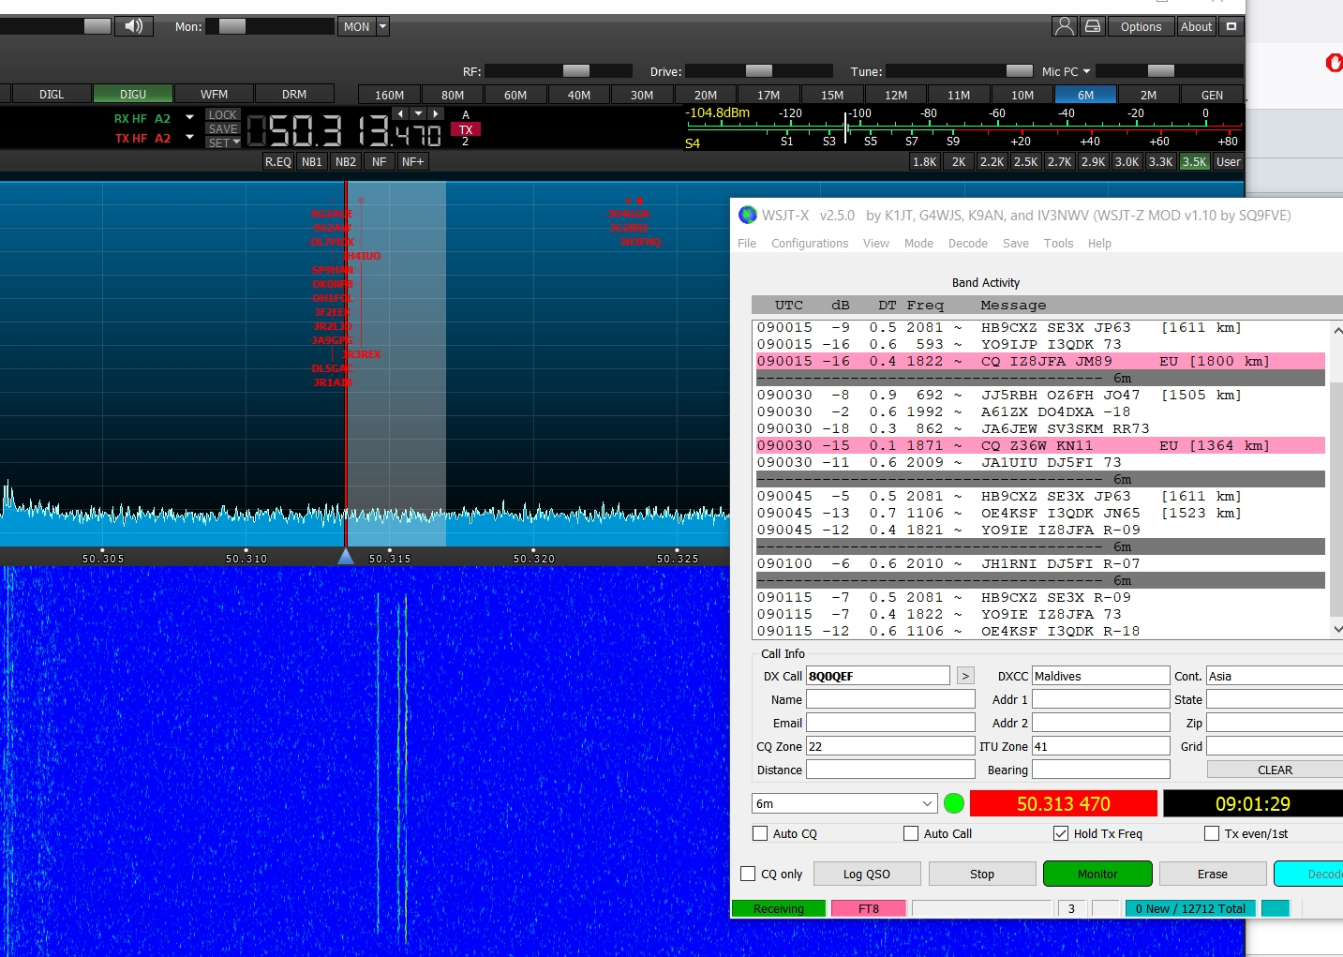Click the Log QSO button
Screen dimensions: 1343x957
click(x=866, y=874)
